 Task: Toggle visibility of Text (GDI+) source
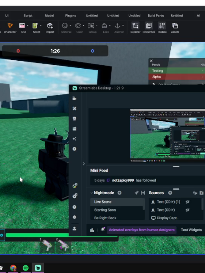pos(187,210)
